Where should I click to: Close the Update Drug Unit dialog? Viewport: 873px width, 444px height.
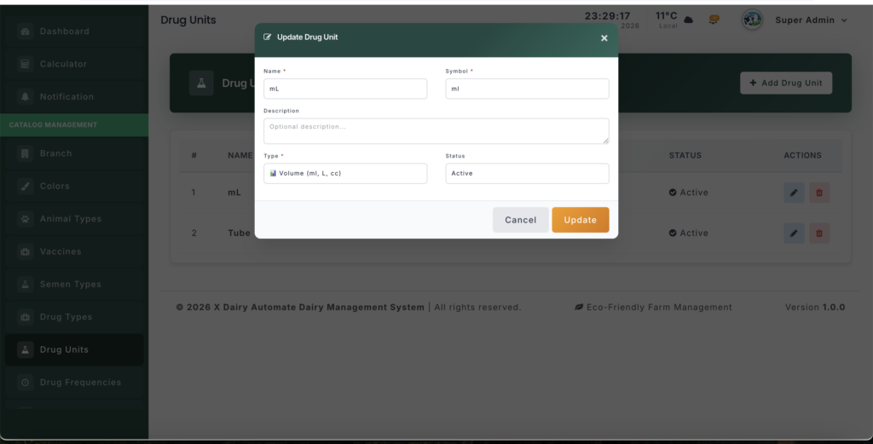pyautogui.click(x=604, y=38)
